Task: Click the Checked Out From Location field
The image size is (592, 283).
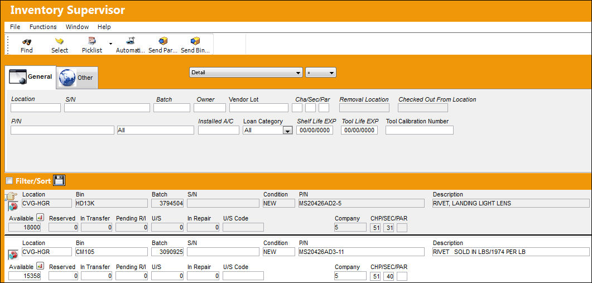Action: pyautogui.click(x=423, y=108)
